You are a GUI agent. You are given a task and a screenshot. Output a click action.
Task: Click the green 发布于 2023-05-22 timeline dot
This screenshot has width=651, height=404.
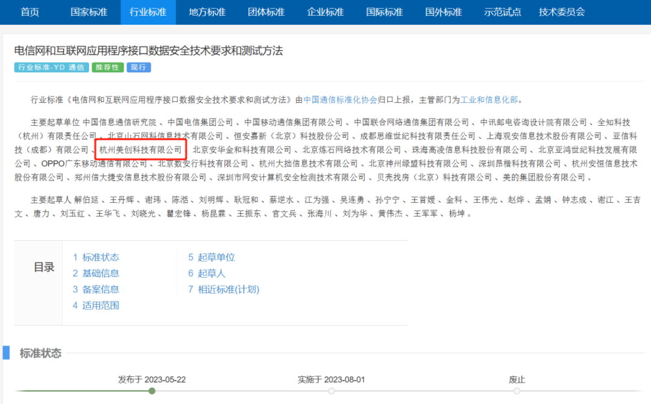152,391
